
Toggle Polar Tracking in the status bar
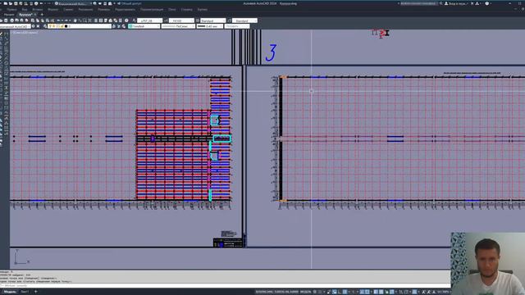tap(345, 292)
